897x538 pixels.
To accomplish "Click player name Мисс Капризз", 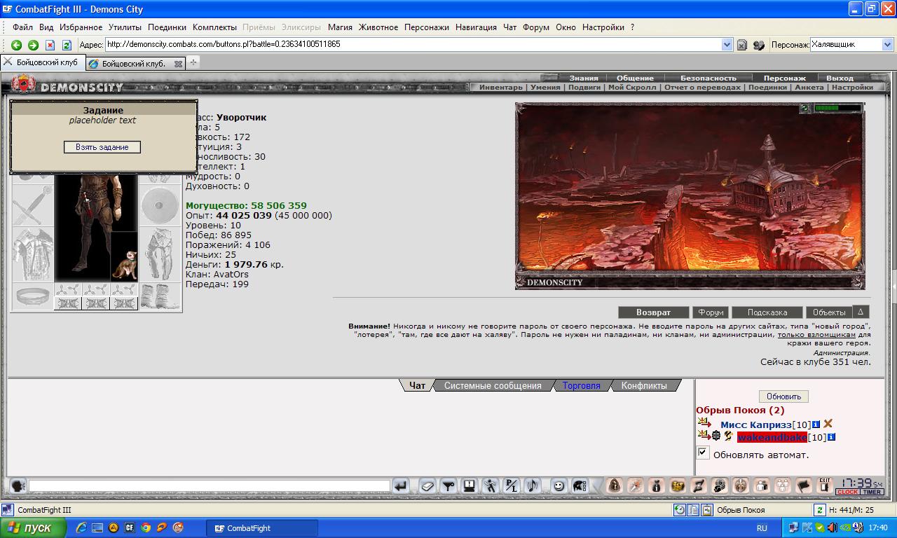I will pos(756,425).
